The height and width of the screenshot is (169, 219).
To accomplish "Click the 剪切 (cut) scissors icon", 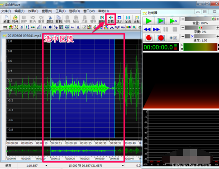I will pyautogui.click(x=50, y=19).
